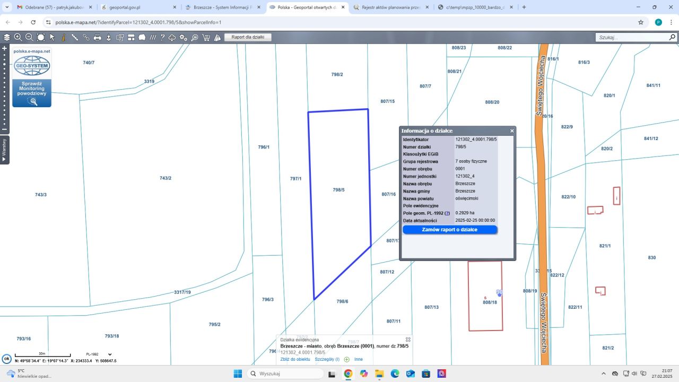The image size is (679, 382).
Task: Select the zoom in magnifier tool
Action: click(x=18, y=37)
